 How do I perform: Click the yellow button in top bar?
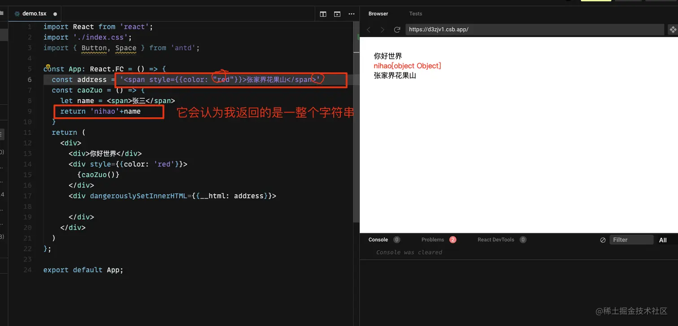click(596, 0)
